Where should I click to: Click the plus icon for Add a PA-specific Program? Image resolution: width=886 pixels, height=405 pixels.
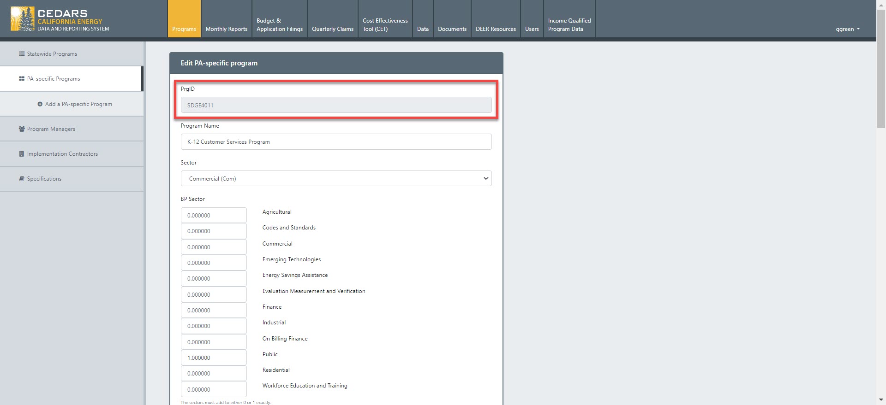[40, 104]
